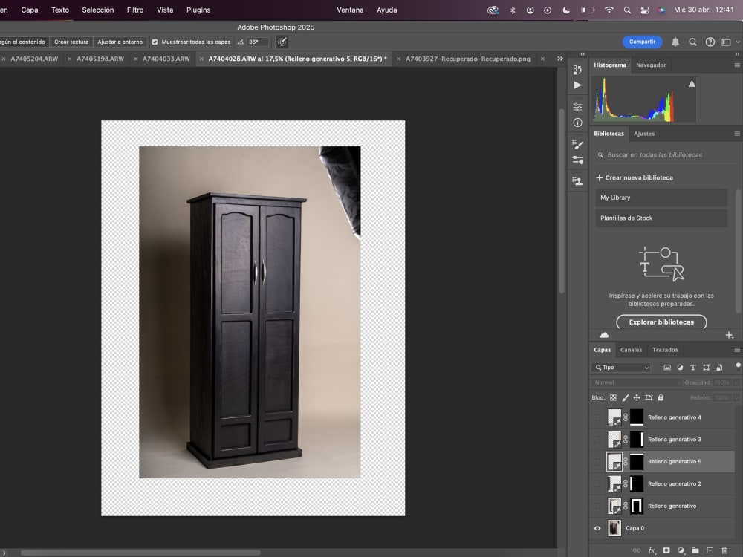Add a layer style with fx icon

652,550
